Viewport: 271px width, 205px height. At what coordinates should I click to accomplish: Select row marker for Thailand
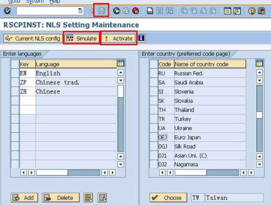(x=154, y=110)
